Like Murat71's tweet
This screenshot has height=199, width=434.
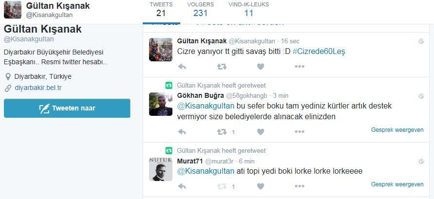pos(261,186)
